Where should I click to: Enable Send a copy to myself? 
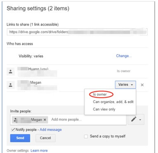point(86,137)
